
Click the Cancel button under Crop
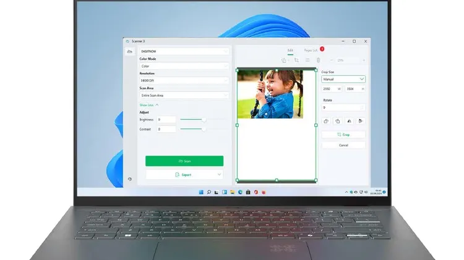click(343, 145)
